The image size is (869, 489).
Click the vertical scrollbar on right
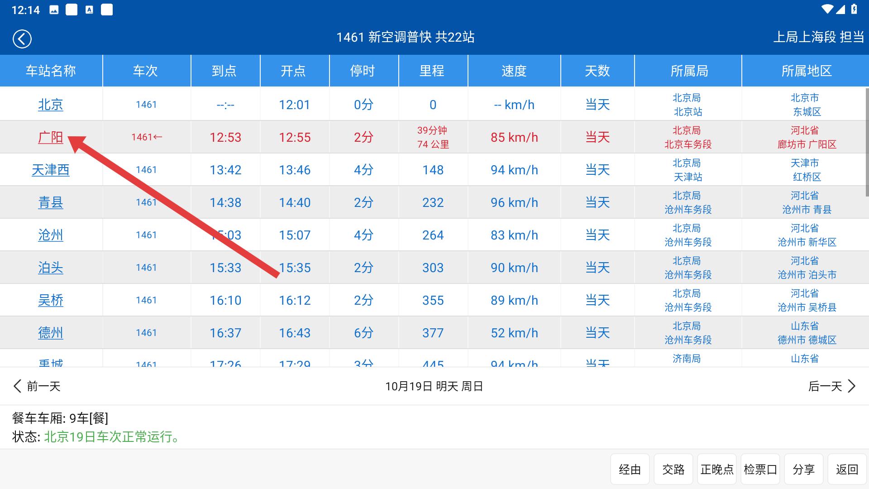tap(867, 143)
